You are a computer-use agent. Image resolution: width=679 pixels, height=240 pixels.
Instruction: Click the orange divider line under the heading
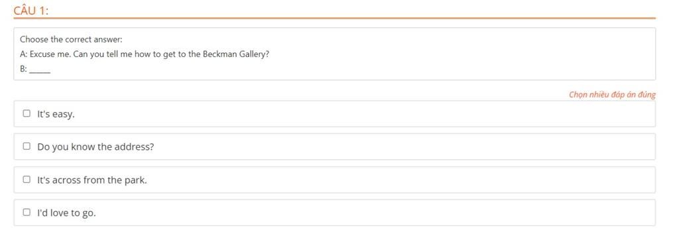(x=334, y=18)
